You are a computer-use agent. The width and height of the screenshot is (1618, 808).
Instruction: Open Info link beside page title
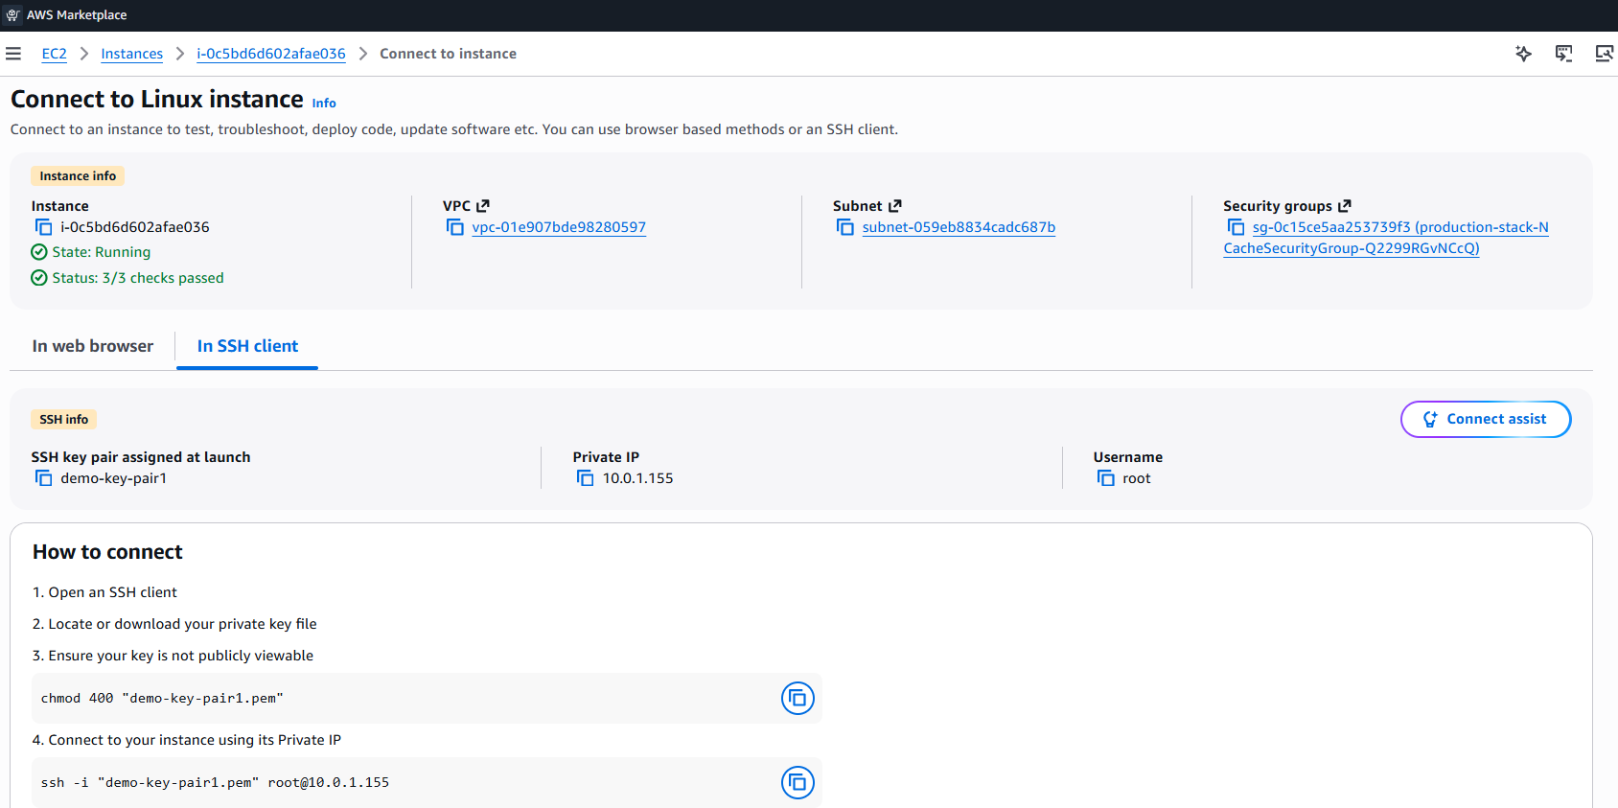click(x=324, y=104)
